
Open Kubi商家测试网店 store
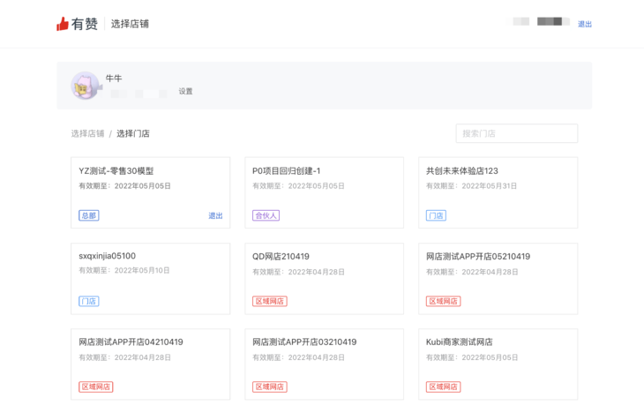pos(498,356)
